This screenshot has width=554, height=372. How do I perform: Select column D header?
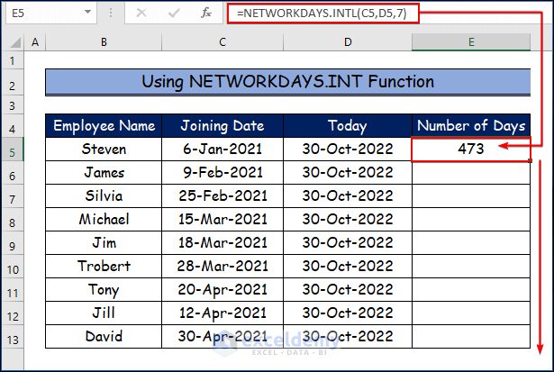click(x=348, y=42)
